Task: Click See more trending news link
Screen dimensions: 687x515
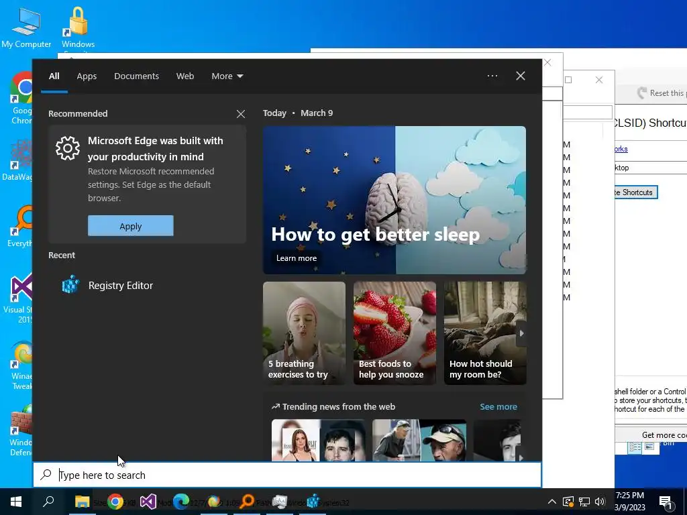Action: (498, 407)
